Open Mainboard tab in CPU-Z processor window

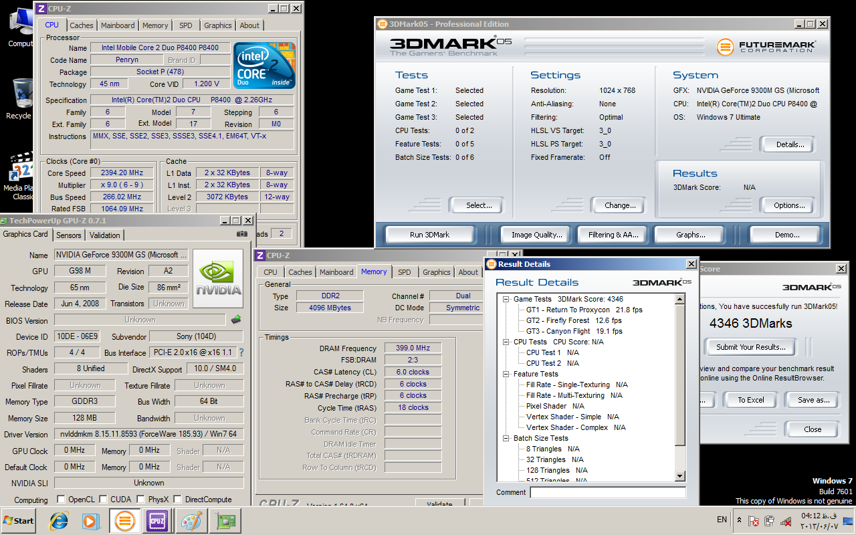(118, 25)
